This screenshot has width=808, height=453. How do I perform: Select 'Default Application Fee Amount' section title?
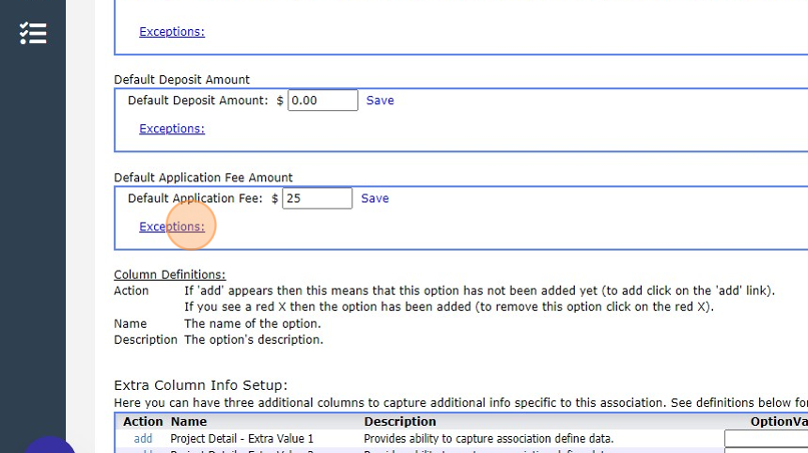click(203, 178)
